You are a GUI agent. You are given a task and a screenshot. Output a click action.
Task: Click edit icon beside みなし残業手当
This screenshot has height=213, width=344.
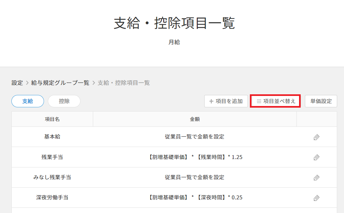(x=316, y=178)
